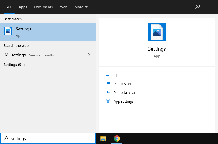Open the Settings app best match result

(48, 32)
